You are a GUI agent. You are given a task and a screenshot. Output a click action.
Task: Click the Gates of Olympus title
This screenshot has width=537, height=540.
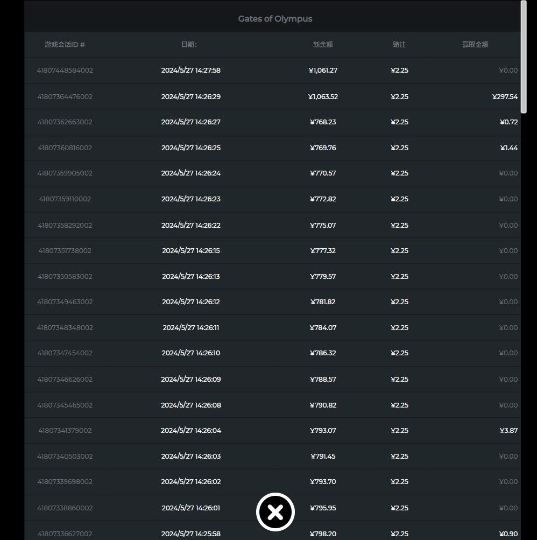click(275, 19)
